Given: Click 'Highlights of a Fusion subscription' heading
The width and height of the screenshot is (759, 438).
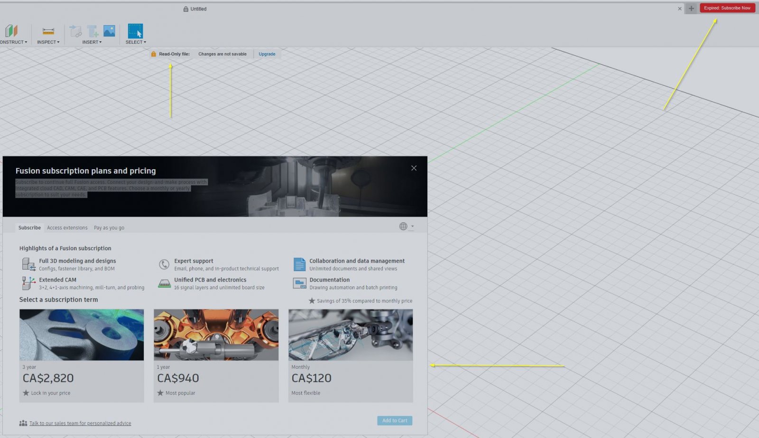Looking at the screenshot, I should pos(65,248).
